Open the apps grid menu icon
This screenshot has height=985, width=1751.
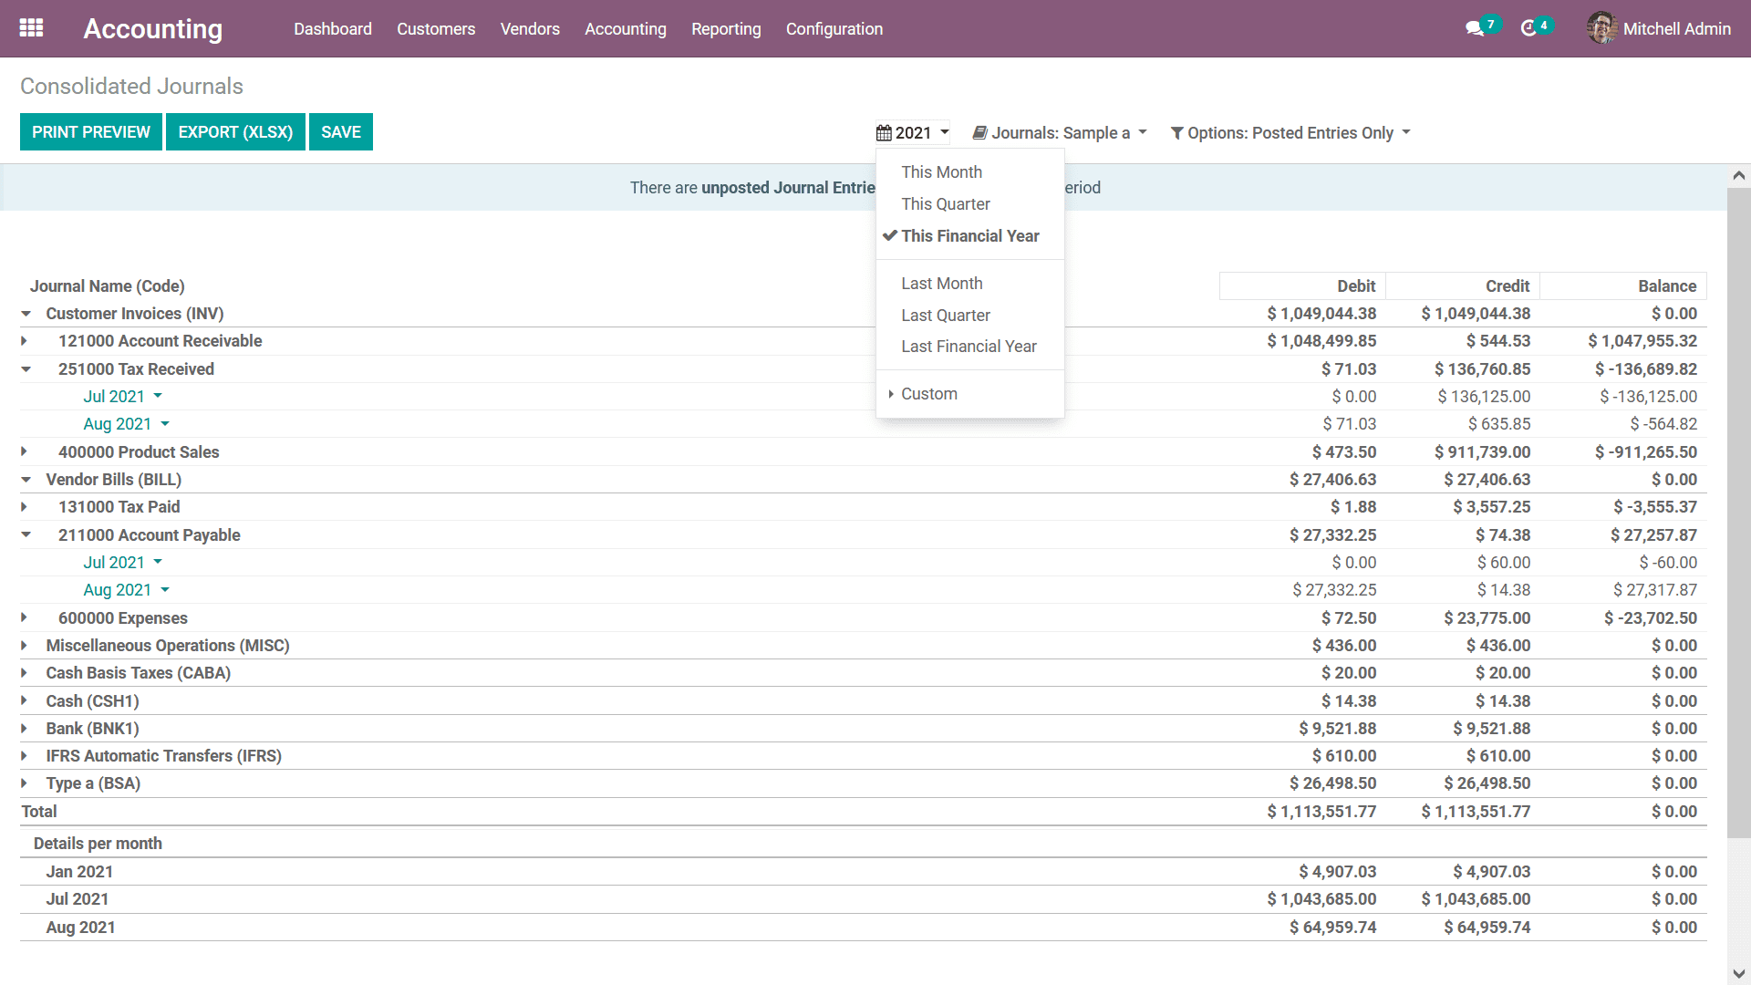click(31, 28)
